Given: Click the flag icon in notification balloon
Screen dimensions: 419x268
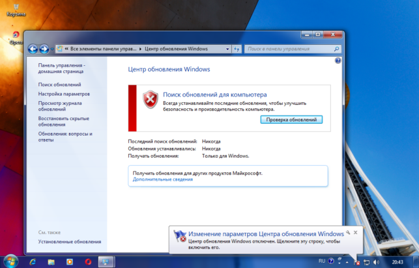Looking at the screenshot, I should tap(180, 236).
